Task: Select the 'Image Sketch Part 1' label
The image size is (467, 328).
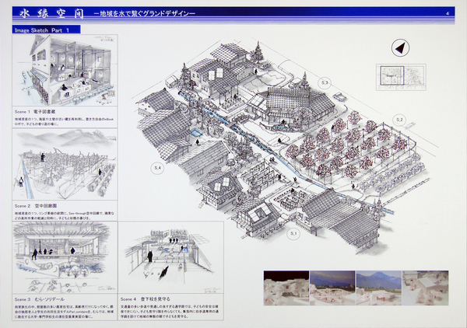Action: coord(48,30)
